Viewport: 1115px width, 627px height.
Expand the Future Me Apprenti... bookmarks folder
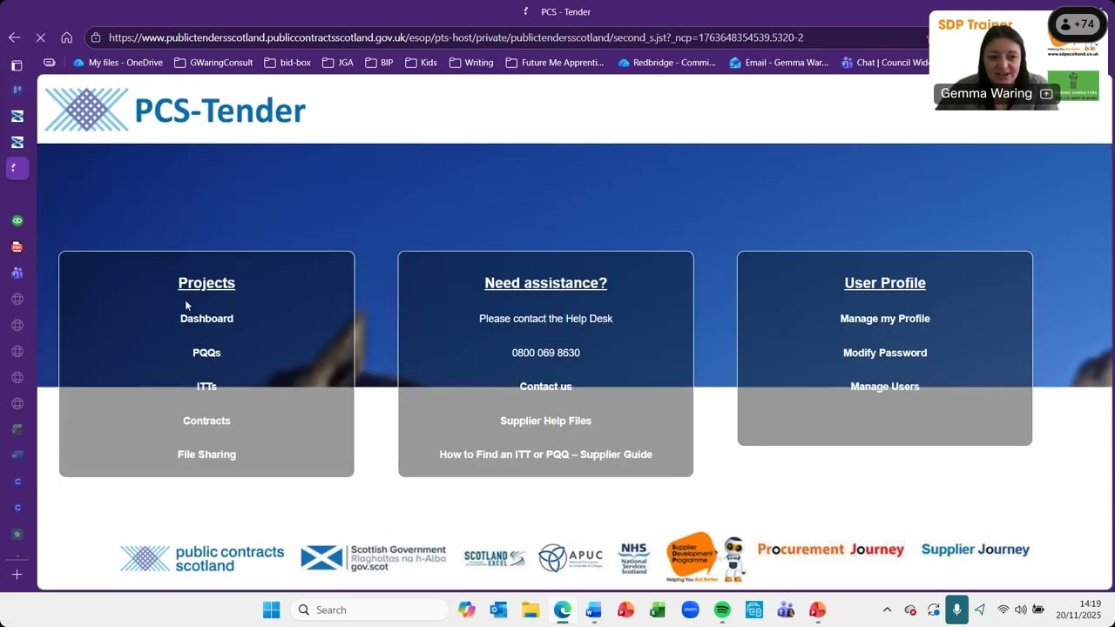click(555, 63)
